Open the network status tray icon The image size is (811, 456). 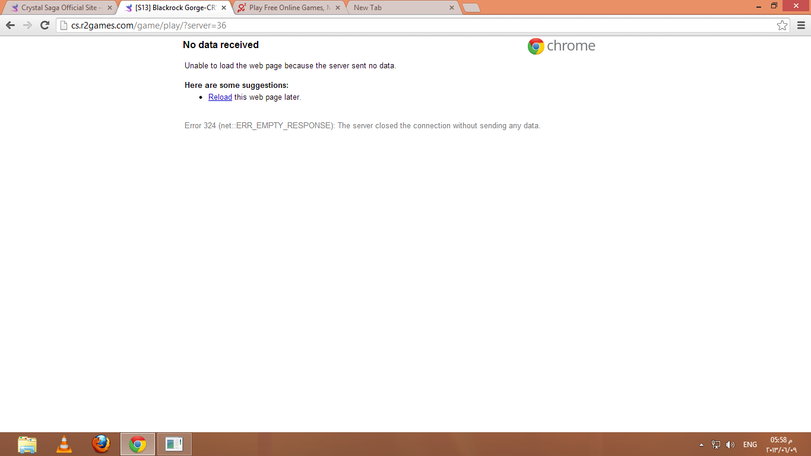[x=716, y=445]
